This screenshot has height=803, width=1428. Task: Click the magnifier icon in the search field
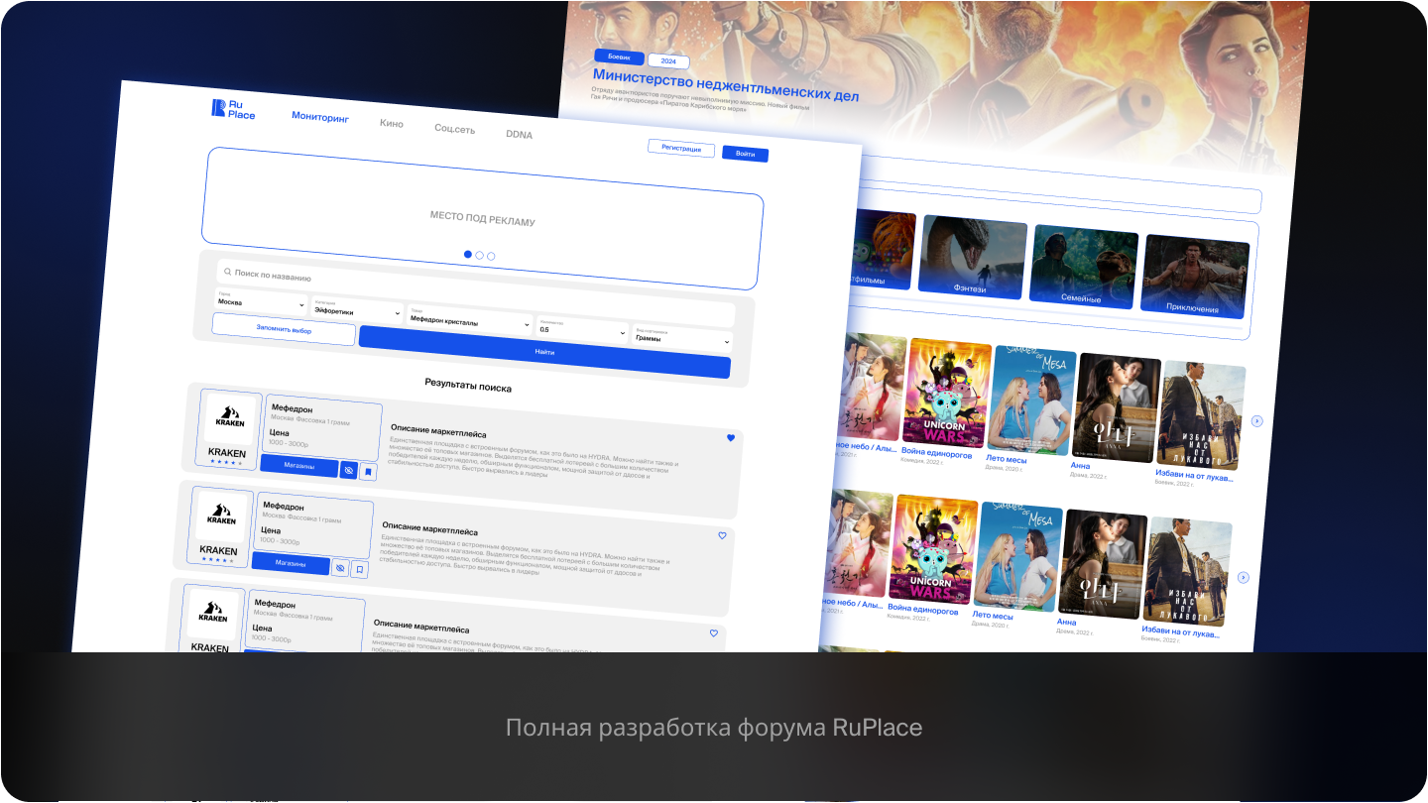tap(226, 271)
